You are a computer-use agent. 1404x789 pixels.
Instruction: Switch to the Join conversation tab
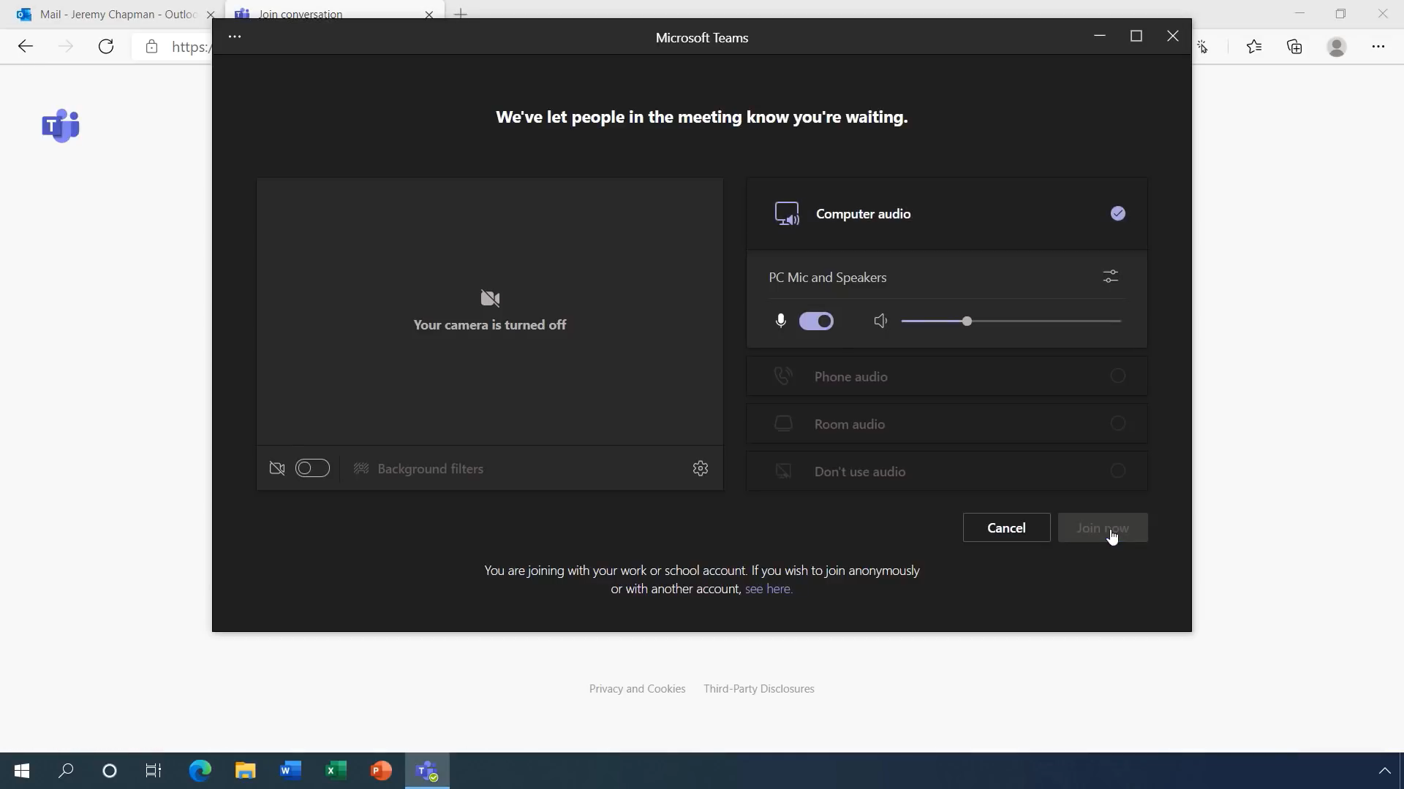[x=333, y=14]
